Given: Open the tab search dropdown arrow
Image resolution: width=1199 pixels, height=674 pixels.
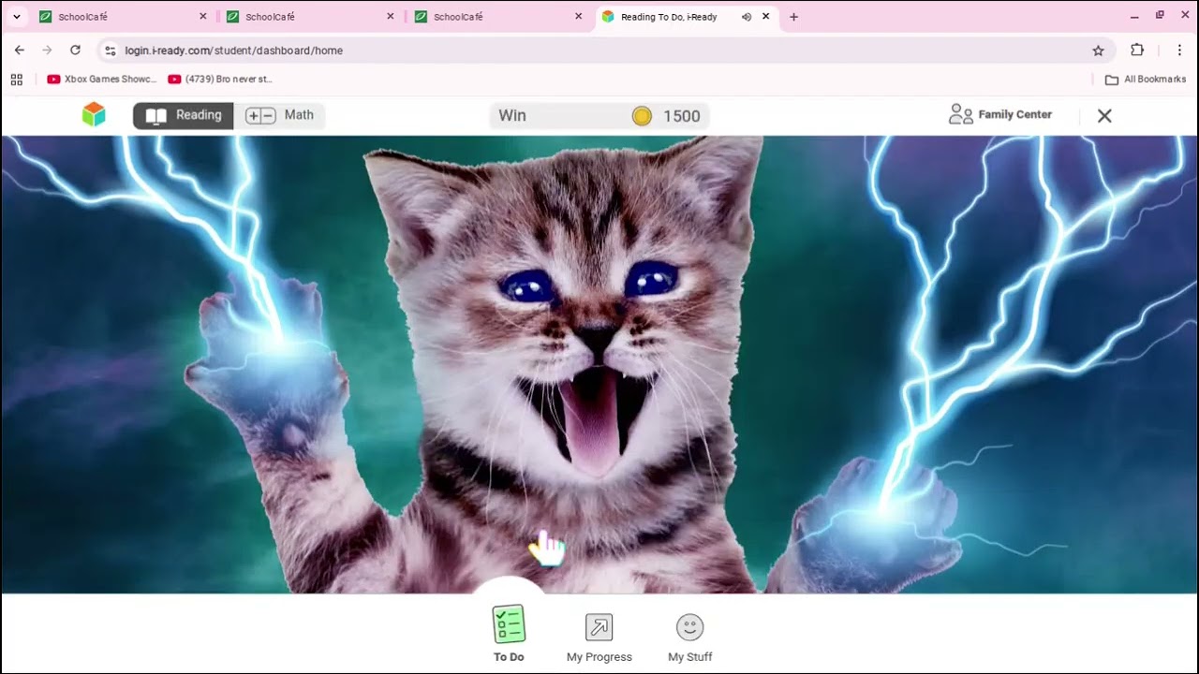Looking at the screenshot, I should coord(16,17).
